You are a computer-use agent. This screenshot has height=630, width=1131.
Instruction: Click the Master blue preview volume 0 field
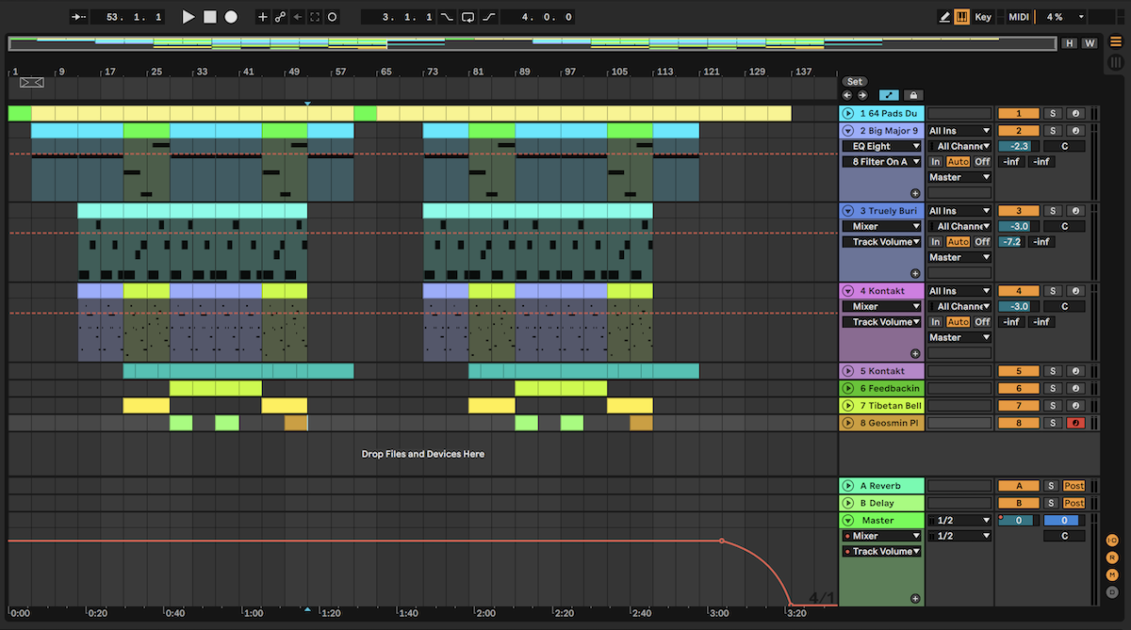click(1064, 520)
